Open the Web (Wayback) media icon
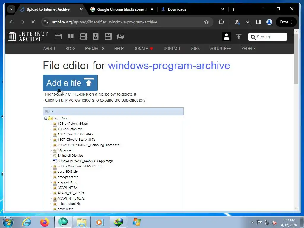The width and height of the screenshot is (304, 228). 58,37
